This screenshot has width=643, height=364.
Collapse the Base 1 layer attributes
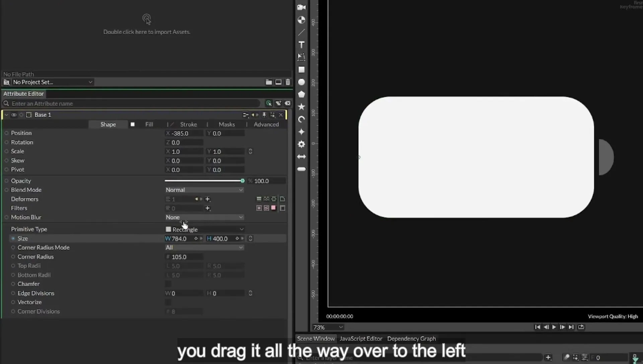[x=6, y=115]
